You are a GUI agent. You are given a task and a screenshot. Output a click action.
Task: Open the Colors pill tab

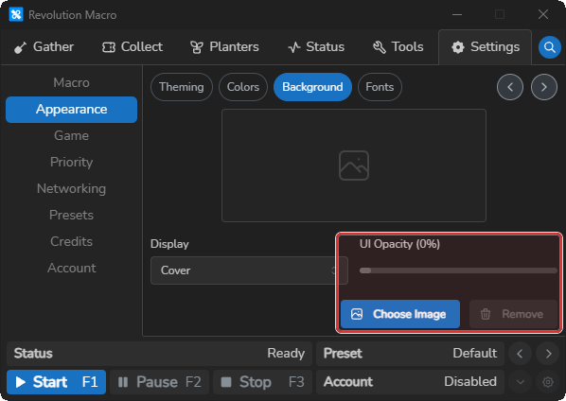(243, 87)
